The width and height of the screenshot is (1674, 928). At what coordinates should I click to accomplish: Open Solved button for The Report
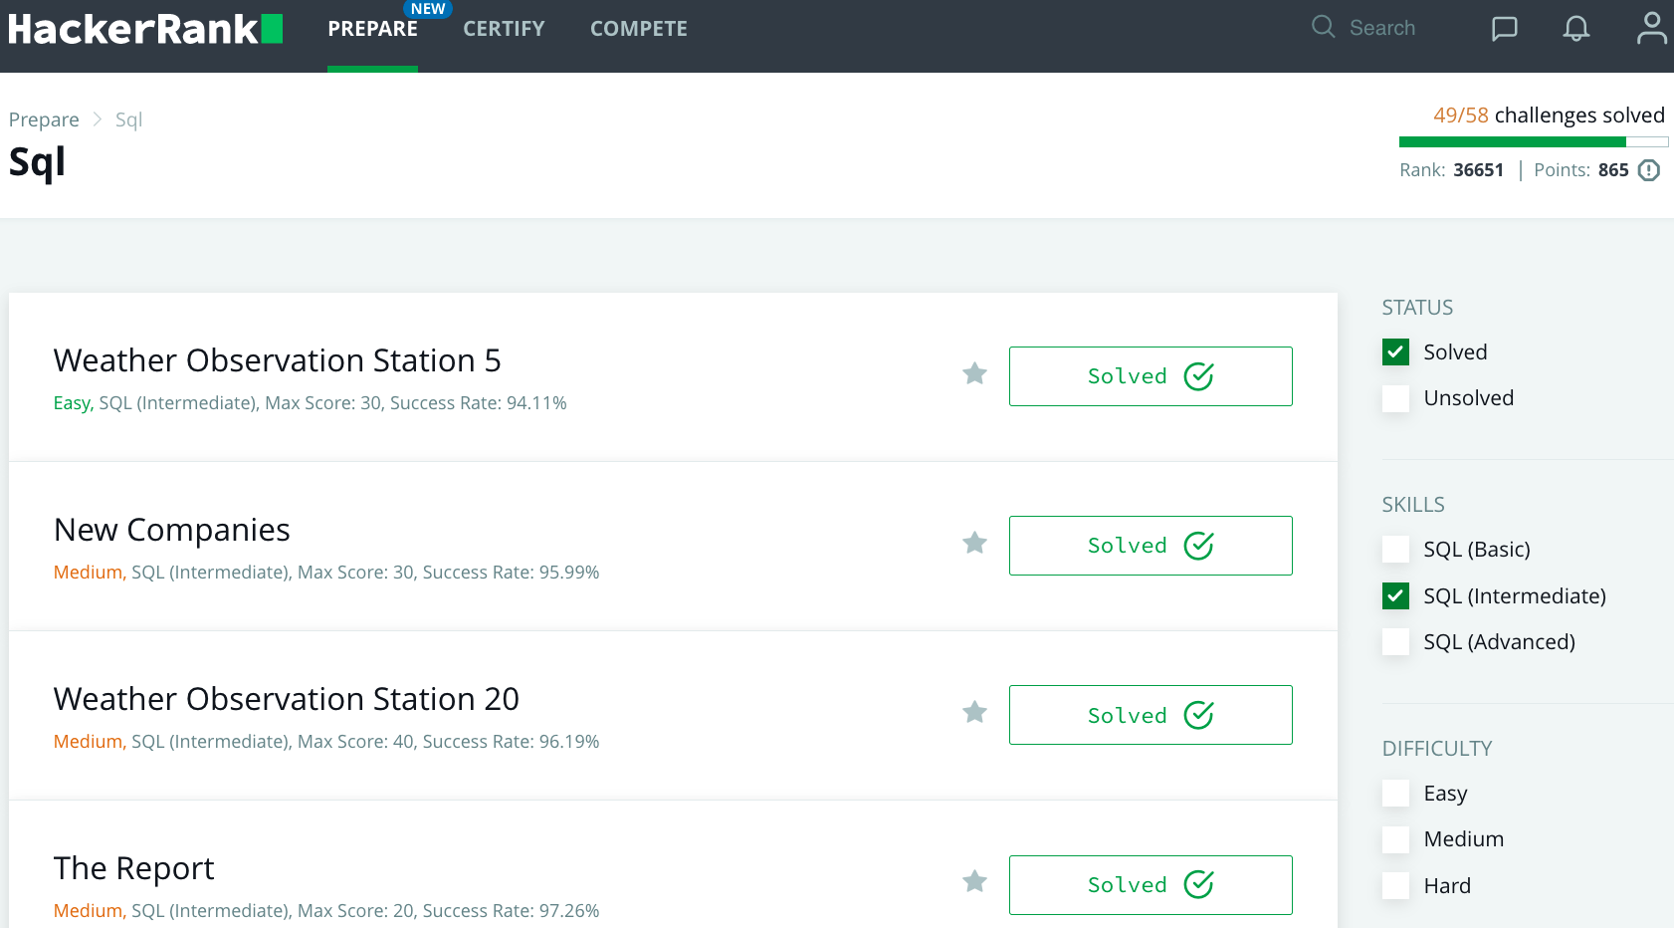coord(1151,885)
